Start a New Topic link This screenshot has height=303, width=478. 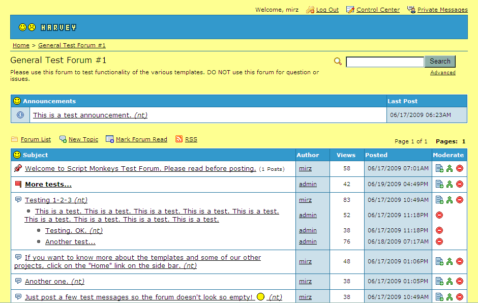click(83, 139)
